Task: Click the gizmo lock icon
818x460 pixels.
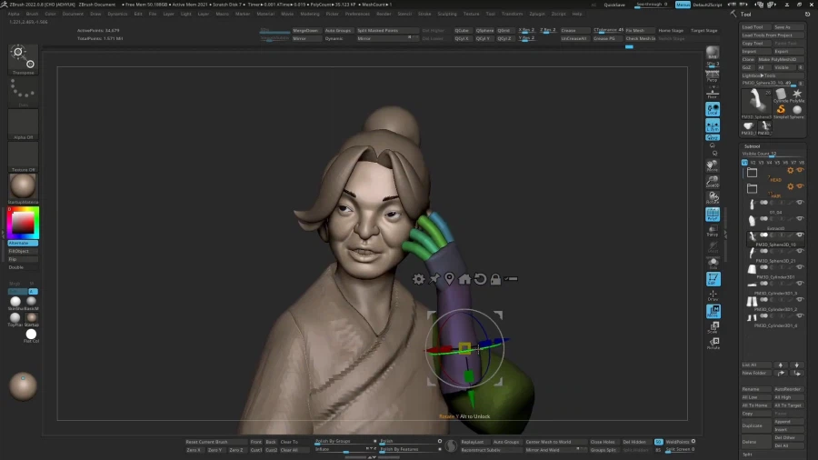Action: click(x=495, y=279)
